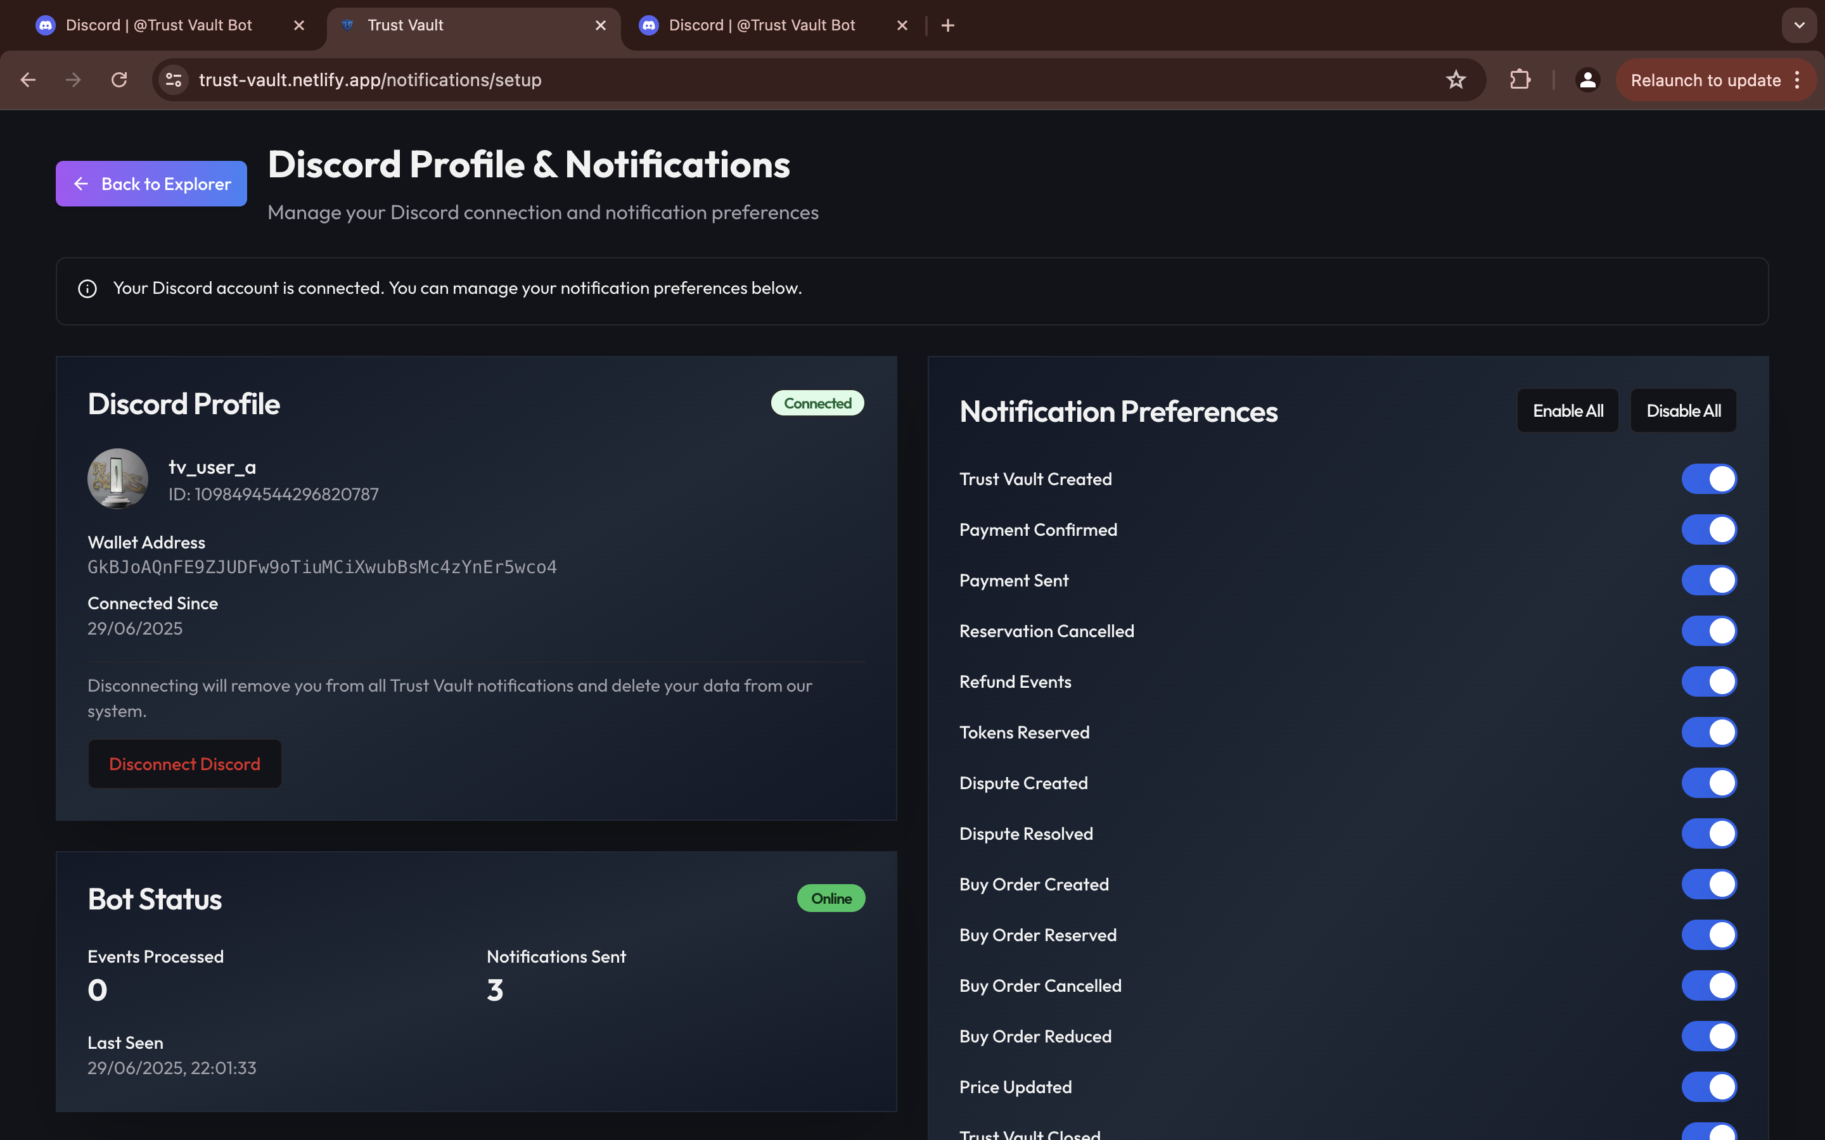Click the URL address bar field
The image size is (1825, 1140).
754,80
